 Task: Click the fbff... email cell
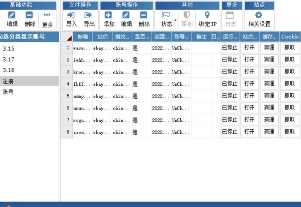point(82,84)
